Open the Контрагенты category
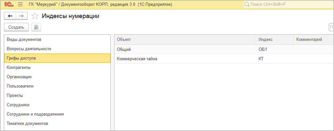334x131 pixels. (x=19, y=68)
